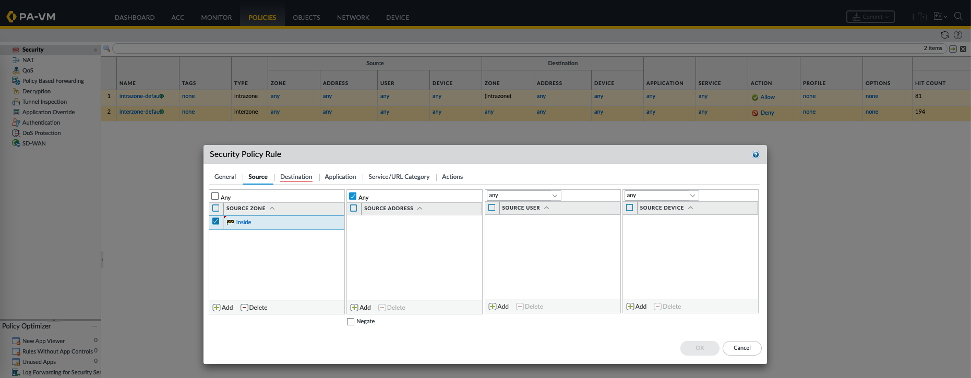Enable the Any checkbox above Source Zone
Image resolution: width=971 pixels, height=378 pixels.
pos(215,197)
